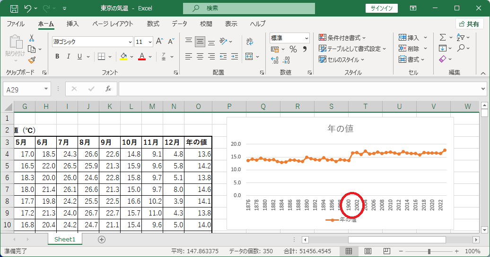The height and width of the screenshot is (257, 490).
Task: Click the Borders grid icon
Action: tap(101, 57)
